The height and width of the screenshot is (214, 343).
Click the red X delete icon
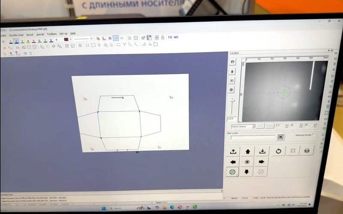click(5, 48)
